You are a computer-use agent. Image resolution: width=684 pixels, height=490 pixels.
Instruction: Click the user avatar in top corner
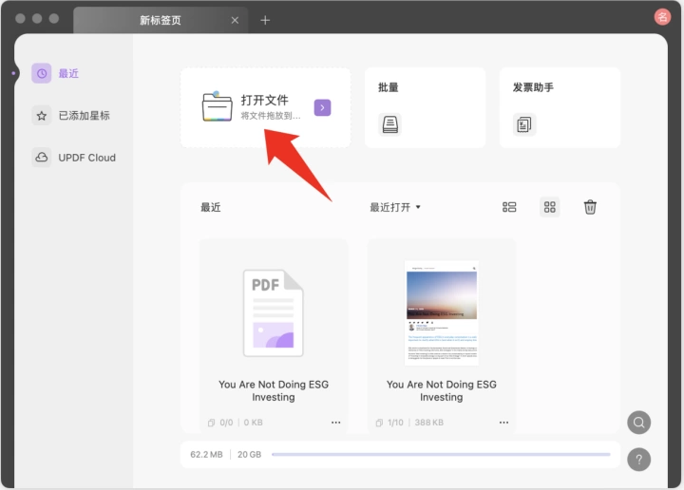(x=662, y=17)
